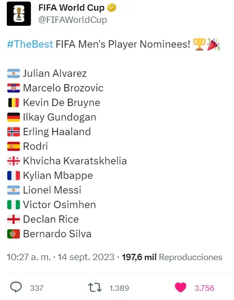Click the @FIFAWorldCup handle
The height and width of the screenshot is (300, 234).
tap(73, 20)
